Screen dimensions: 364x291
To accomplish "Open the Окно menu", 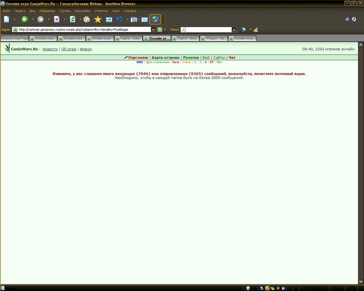I will (116, 11).
